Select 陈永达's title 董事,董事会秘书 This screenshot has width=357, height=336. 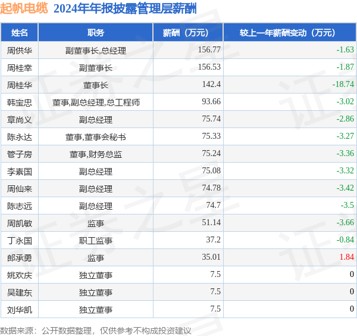pyautogui.click(x=96, y=137)
